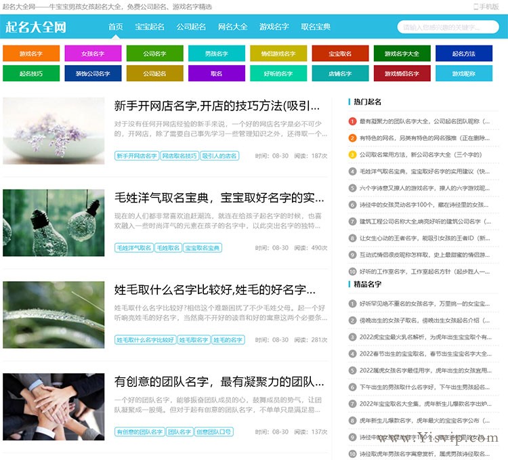Open the 宝宝起名 nav menu
Screen dimensions: 508x460
[150, 26]
